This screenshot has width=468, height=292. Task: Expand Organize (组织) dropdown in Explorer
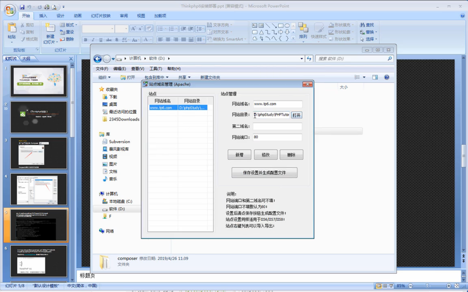pyautogui.click(x=104, y=77)
